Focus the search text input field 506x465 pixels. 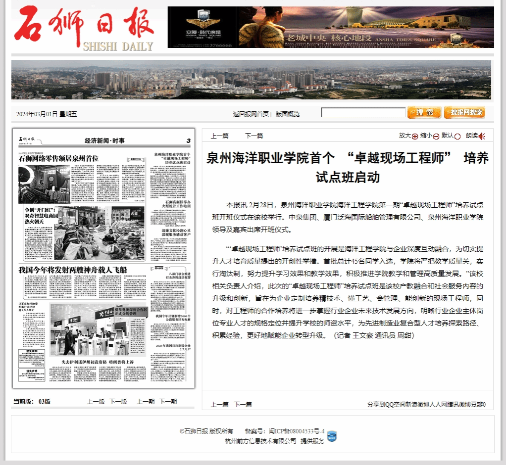click(363, 113)
